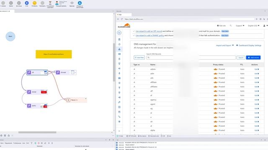Open the English (US) language dropdown
Screen dimensions: 268x150
pyautogui.click(x=254, y=26)
